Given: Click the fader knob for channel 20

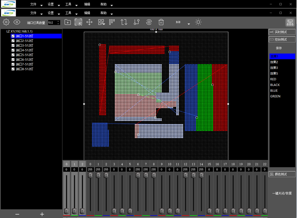Looking at the screenshot, I should tap(249, 211).
